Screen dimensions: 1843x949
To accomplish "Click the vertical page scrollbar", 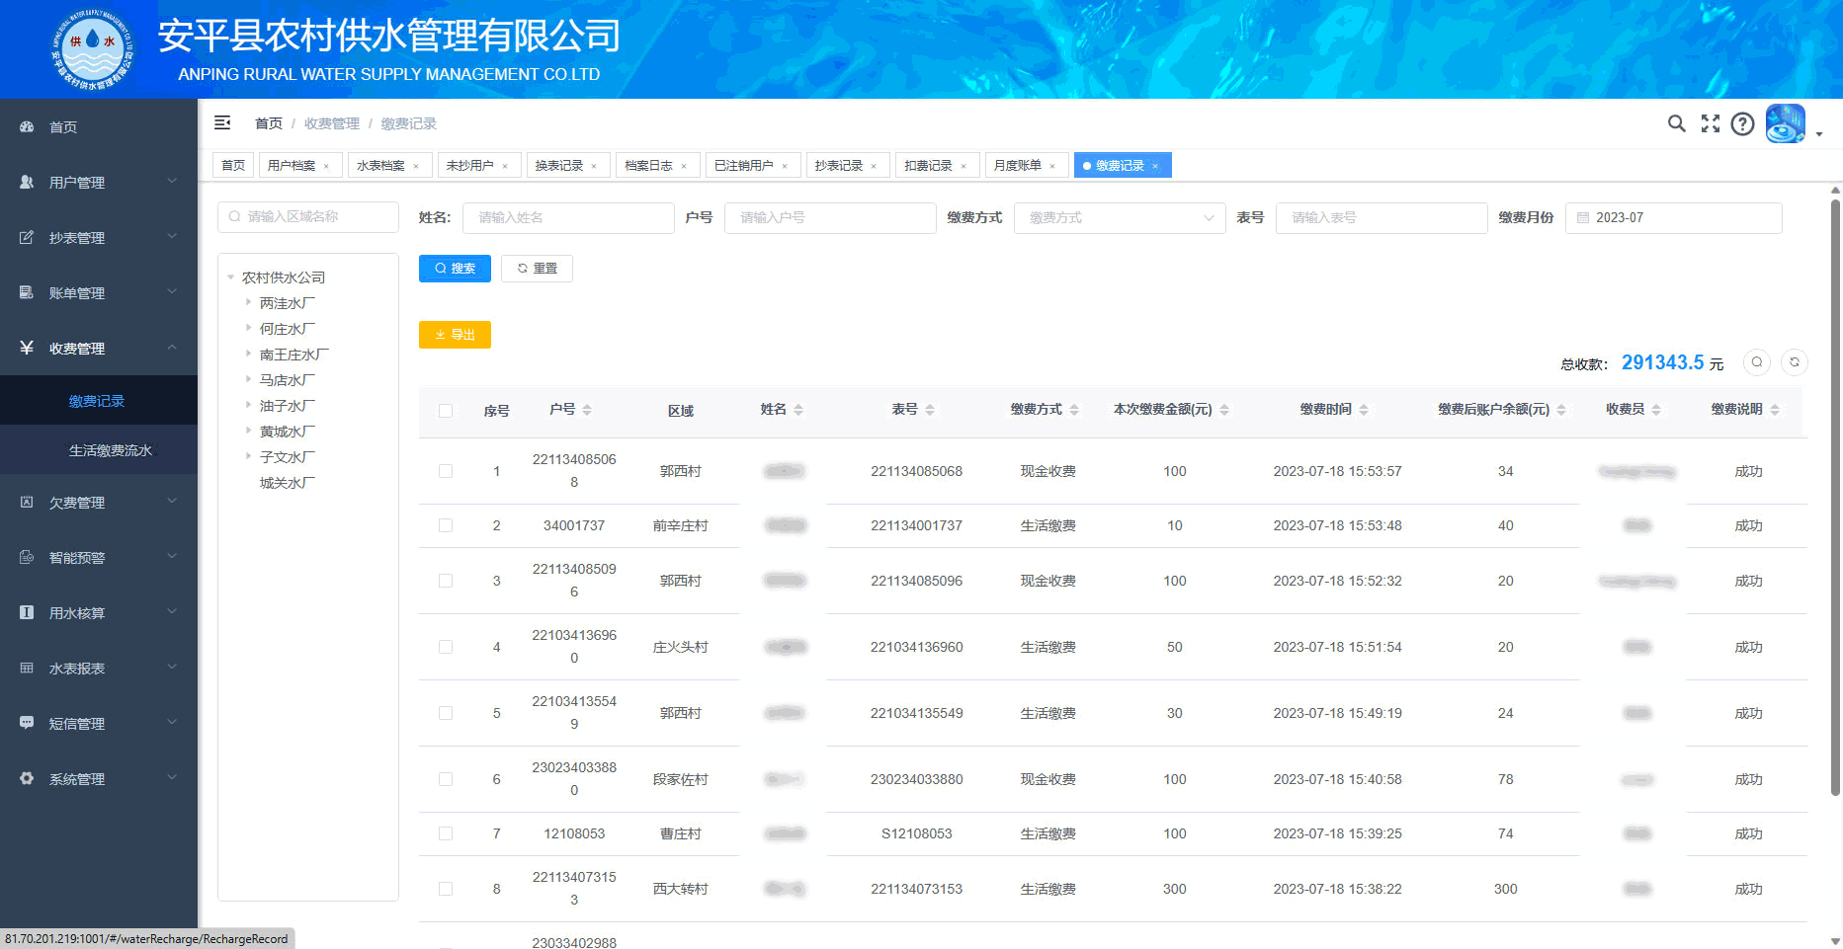I will pos(1835,494).
